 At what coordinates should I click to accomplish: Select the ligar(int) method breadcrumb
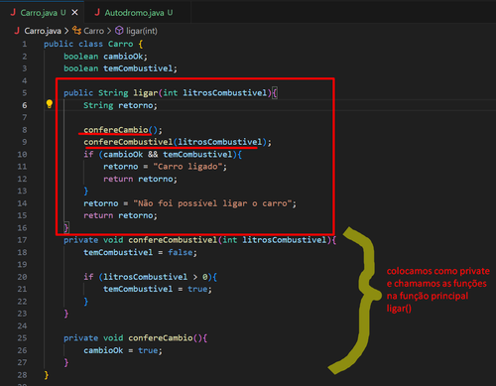[142, 31]
